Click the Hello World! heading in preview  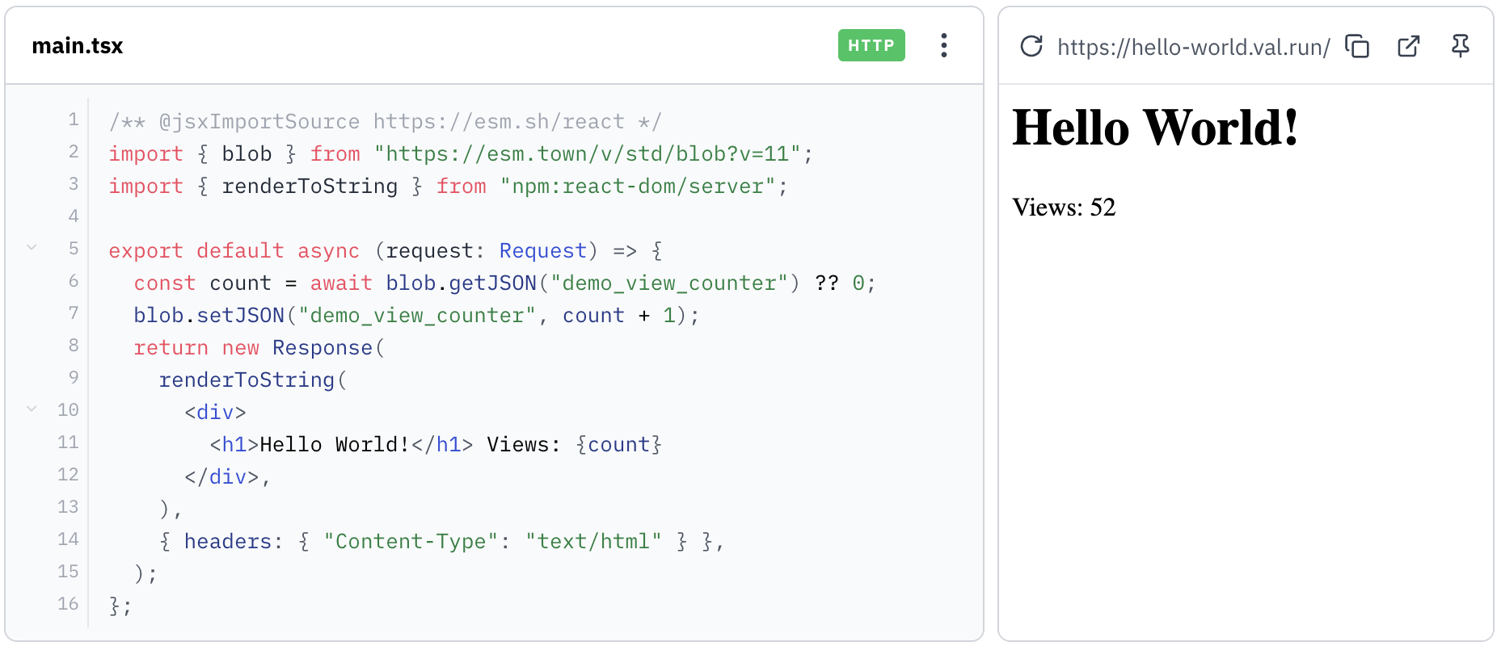click(1154, 128)
